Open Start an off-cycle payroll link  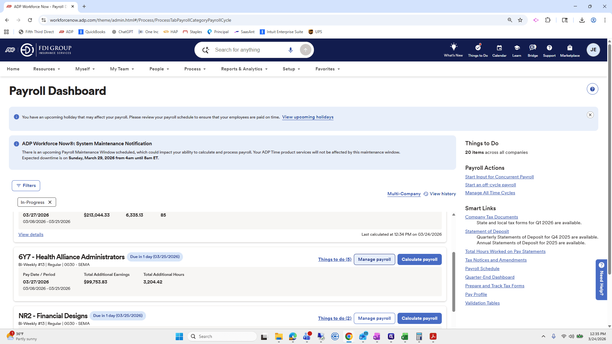[490, 185]
